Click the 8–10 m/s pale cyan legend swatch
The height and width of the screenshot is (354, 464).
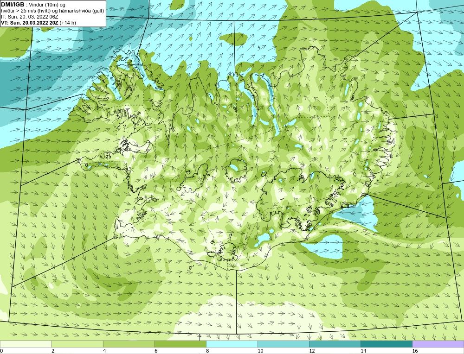pyautogui.click(x=232, y=344)
